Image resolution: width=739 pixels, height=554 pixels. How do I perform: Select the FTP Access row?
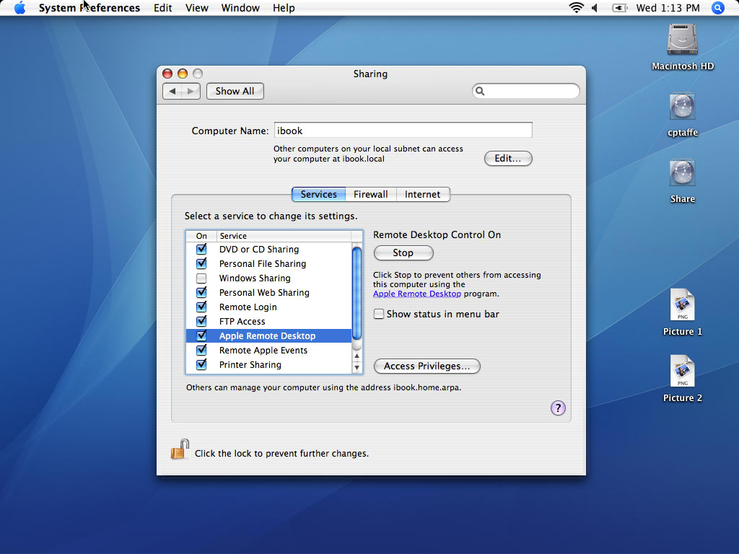point(268,321)
